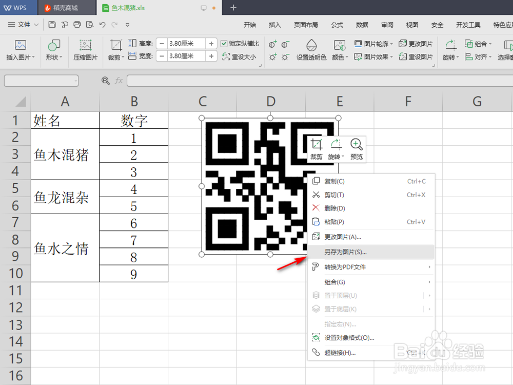The height and width of the screenshot is (385, 513).
Task: Click Reset Picture in ribbon
Action: pos(416,56)
